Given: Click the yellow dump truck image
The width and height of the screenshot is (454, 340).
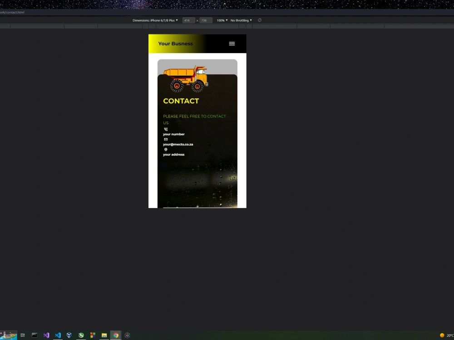Looking at the screenshot, I should tap(186, 79).
